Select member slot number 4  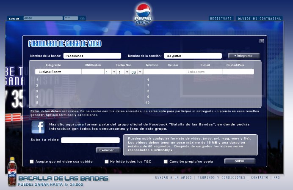37,97
